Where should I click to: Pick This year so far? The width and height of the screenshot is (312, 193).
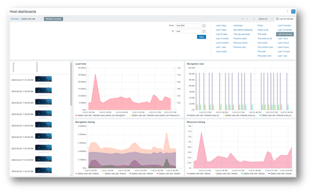pyautogui.click(x=264, y=56)
